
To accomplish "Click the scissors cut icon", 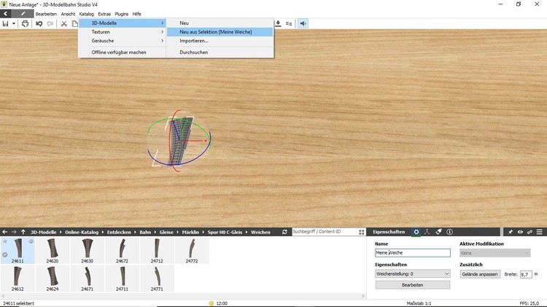I will pos(63,23).
